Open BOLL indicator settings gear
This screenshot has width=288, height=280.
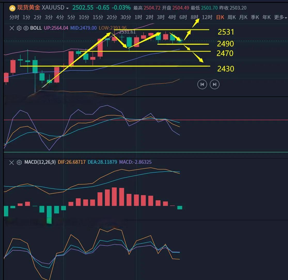(x=19, y=28)
